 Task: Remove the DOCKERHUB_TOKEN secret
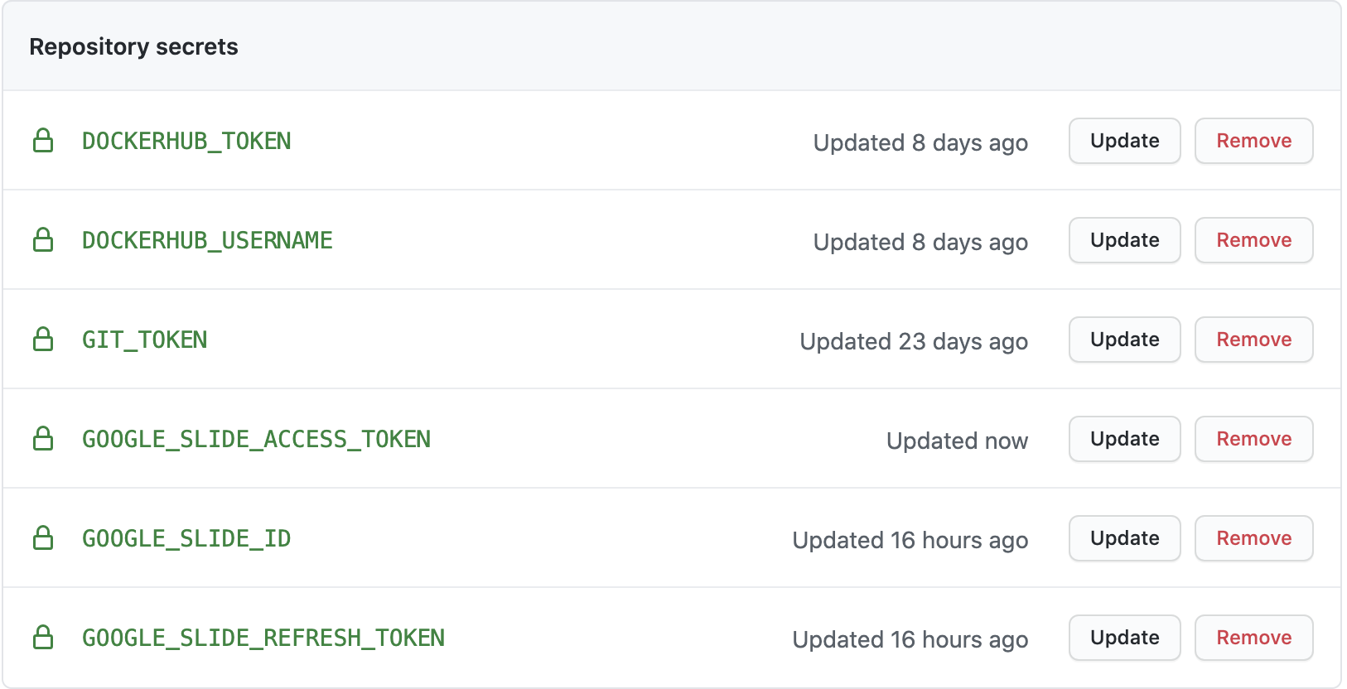[1253, 141]
